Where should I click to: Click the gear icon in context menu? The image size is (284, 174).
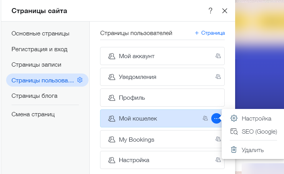click(x=234, y=118)
